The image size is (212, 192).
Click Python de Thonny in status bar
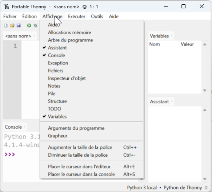(183, 188)
